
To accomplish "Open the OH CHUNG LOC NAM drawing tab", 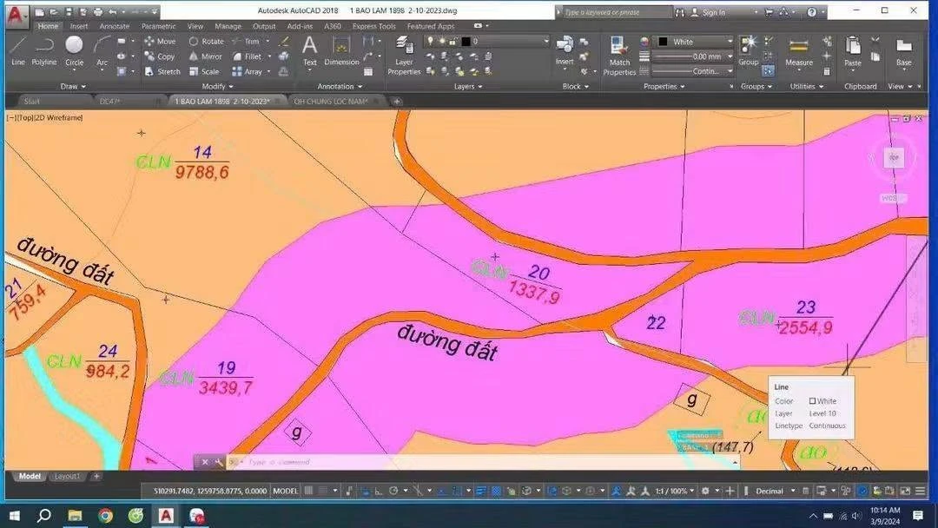I will 331,102.
